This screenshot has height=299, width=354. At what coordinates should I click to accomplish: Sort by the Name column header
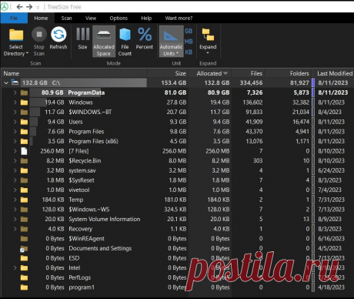74,73
